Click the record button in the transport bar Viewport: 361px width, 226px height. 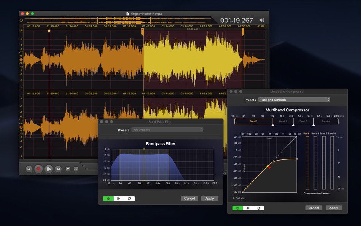pos(39,169)
